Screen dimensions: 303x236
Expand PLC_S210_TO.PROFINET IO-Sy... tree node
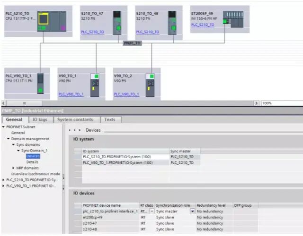[3, 180]
